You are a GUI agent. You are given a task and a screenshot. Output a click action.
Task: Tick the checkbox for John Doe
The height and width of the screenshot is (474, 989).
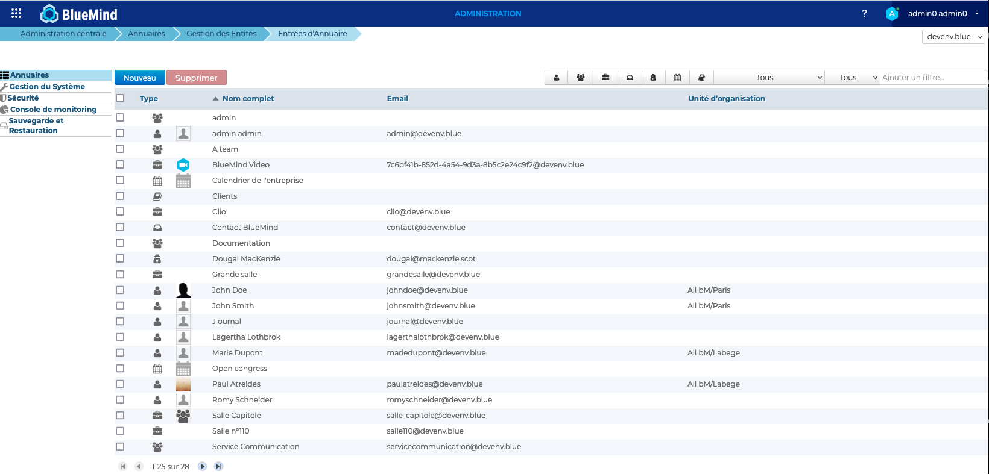point(120,290)
